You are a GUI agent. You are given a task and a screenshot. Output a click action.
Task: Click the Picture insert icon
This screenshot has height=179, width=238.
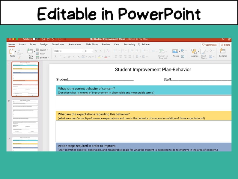pyautogui.click(x=175, y=51)
